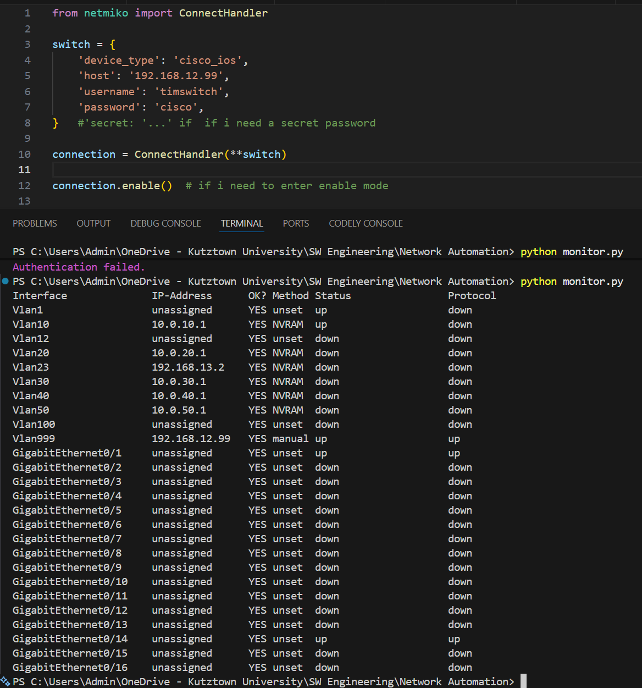This screenshot has width=642, height=688.
Task: Click the connection.enable() call on line 12
Action: coord(112,185)
